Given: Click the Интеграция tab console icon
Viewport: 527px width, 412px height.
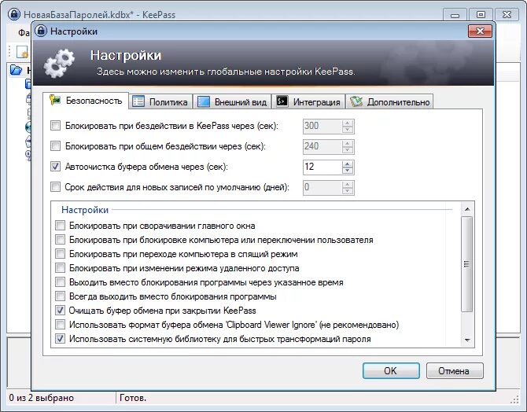Looking at the screenshot, I should click(x=282, y=101).
